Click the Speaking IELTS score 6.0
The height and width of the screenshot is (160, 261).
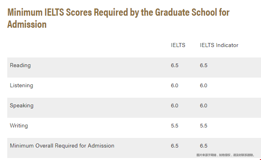[174, 106]
